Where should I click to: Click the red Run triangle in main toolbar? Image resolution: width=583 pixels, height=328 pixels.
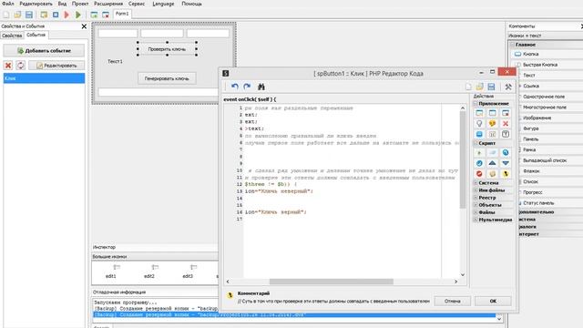coord(66,15)
